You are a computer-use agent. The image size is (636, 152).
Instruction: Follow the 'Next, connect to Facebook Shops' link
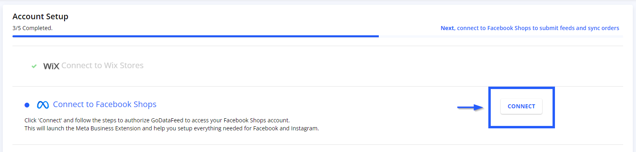tap(530, 28)
